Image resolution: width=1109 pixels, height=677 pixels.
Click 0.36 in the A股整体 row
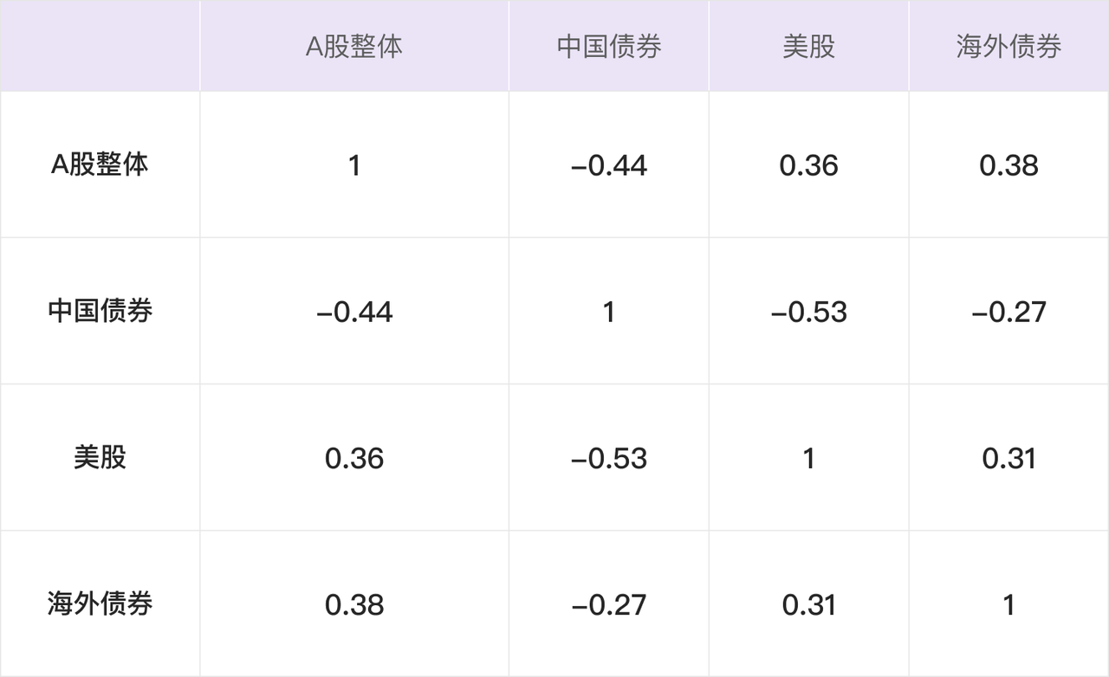pos(808,165)
